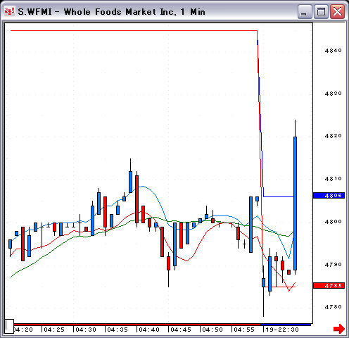Click the 04:55 time axis label
This screenshot has height=338, width=349.
(244, 330)
